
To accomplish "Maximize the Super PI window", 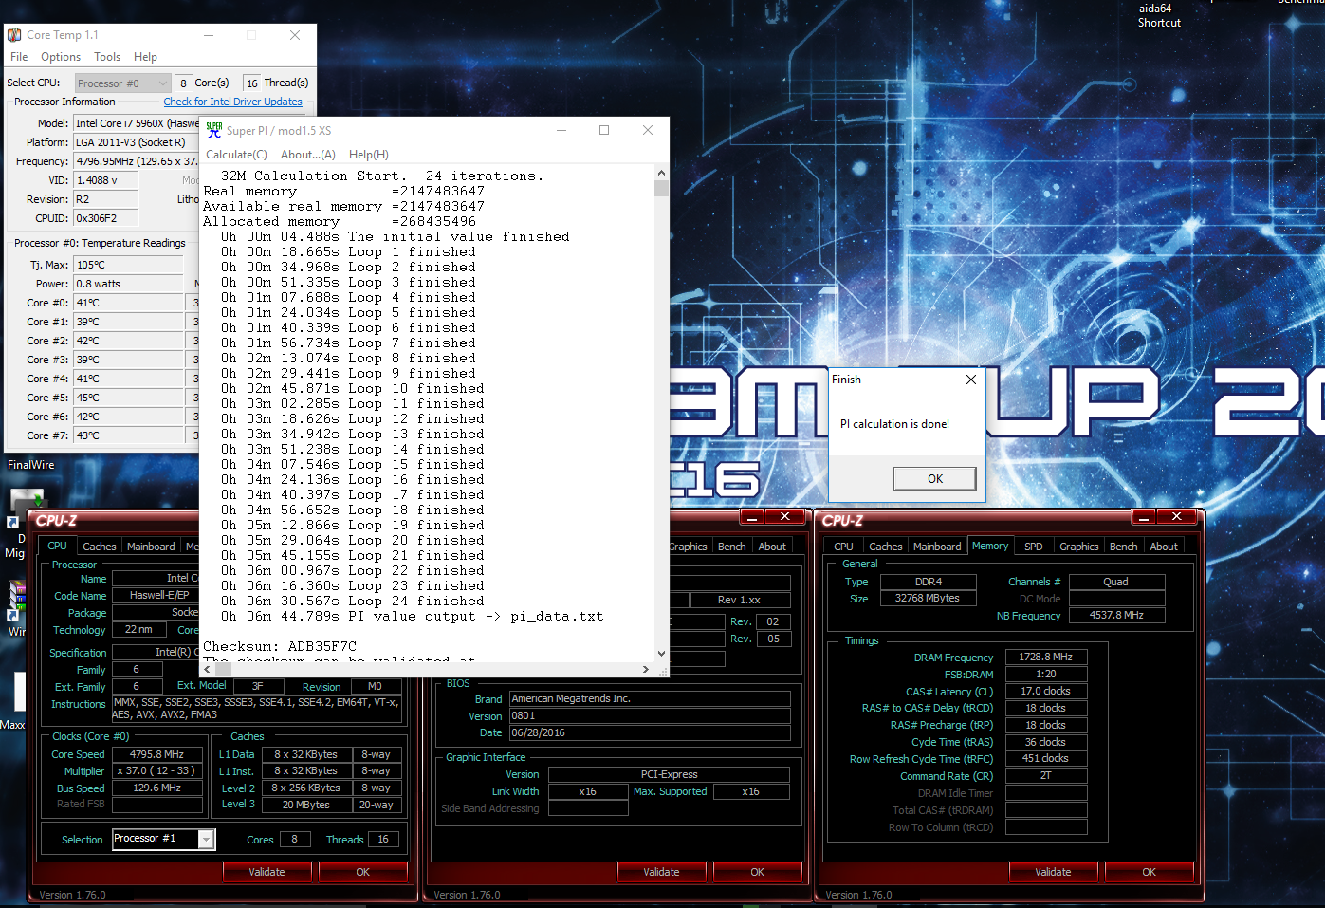I will pos(604,130).
